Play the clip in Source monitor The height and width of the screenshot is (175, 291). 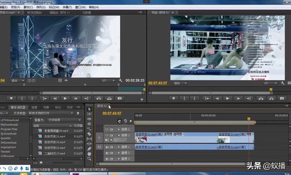[65, 98]
